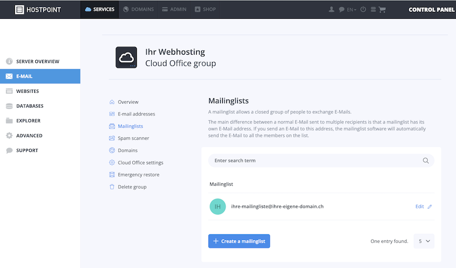Screen dimensions: 456x268
Task: Open Spam scanner in submenu
Action: 133,138
